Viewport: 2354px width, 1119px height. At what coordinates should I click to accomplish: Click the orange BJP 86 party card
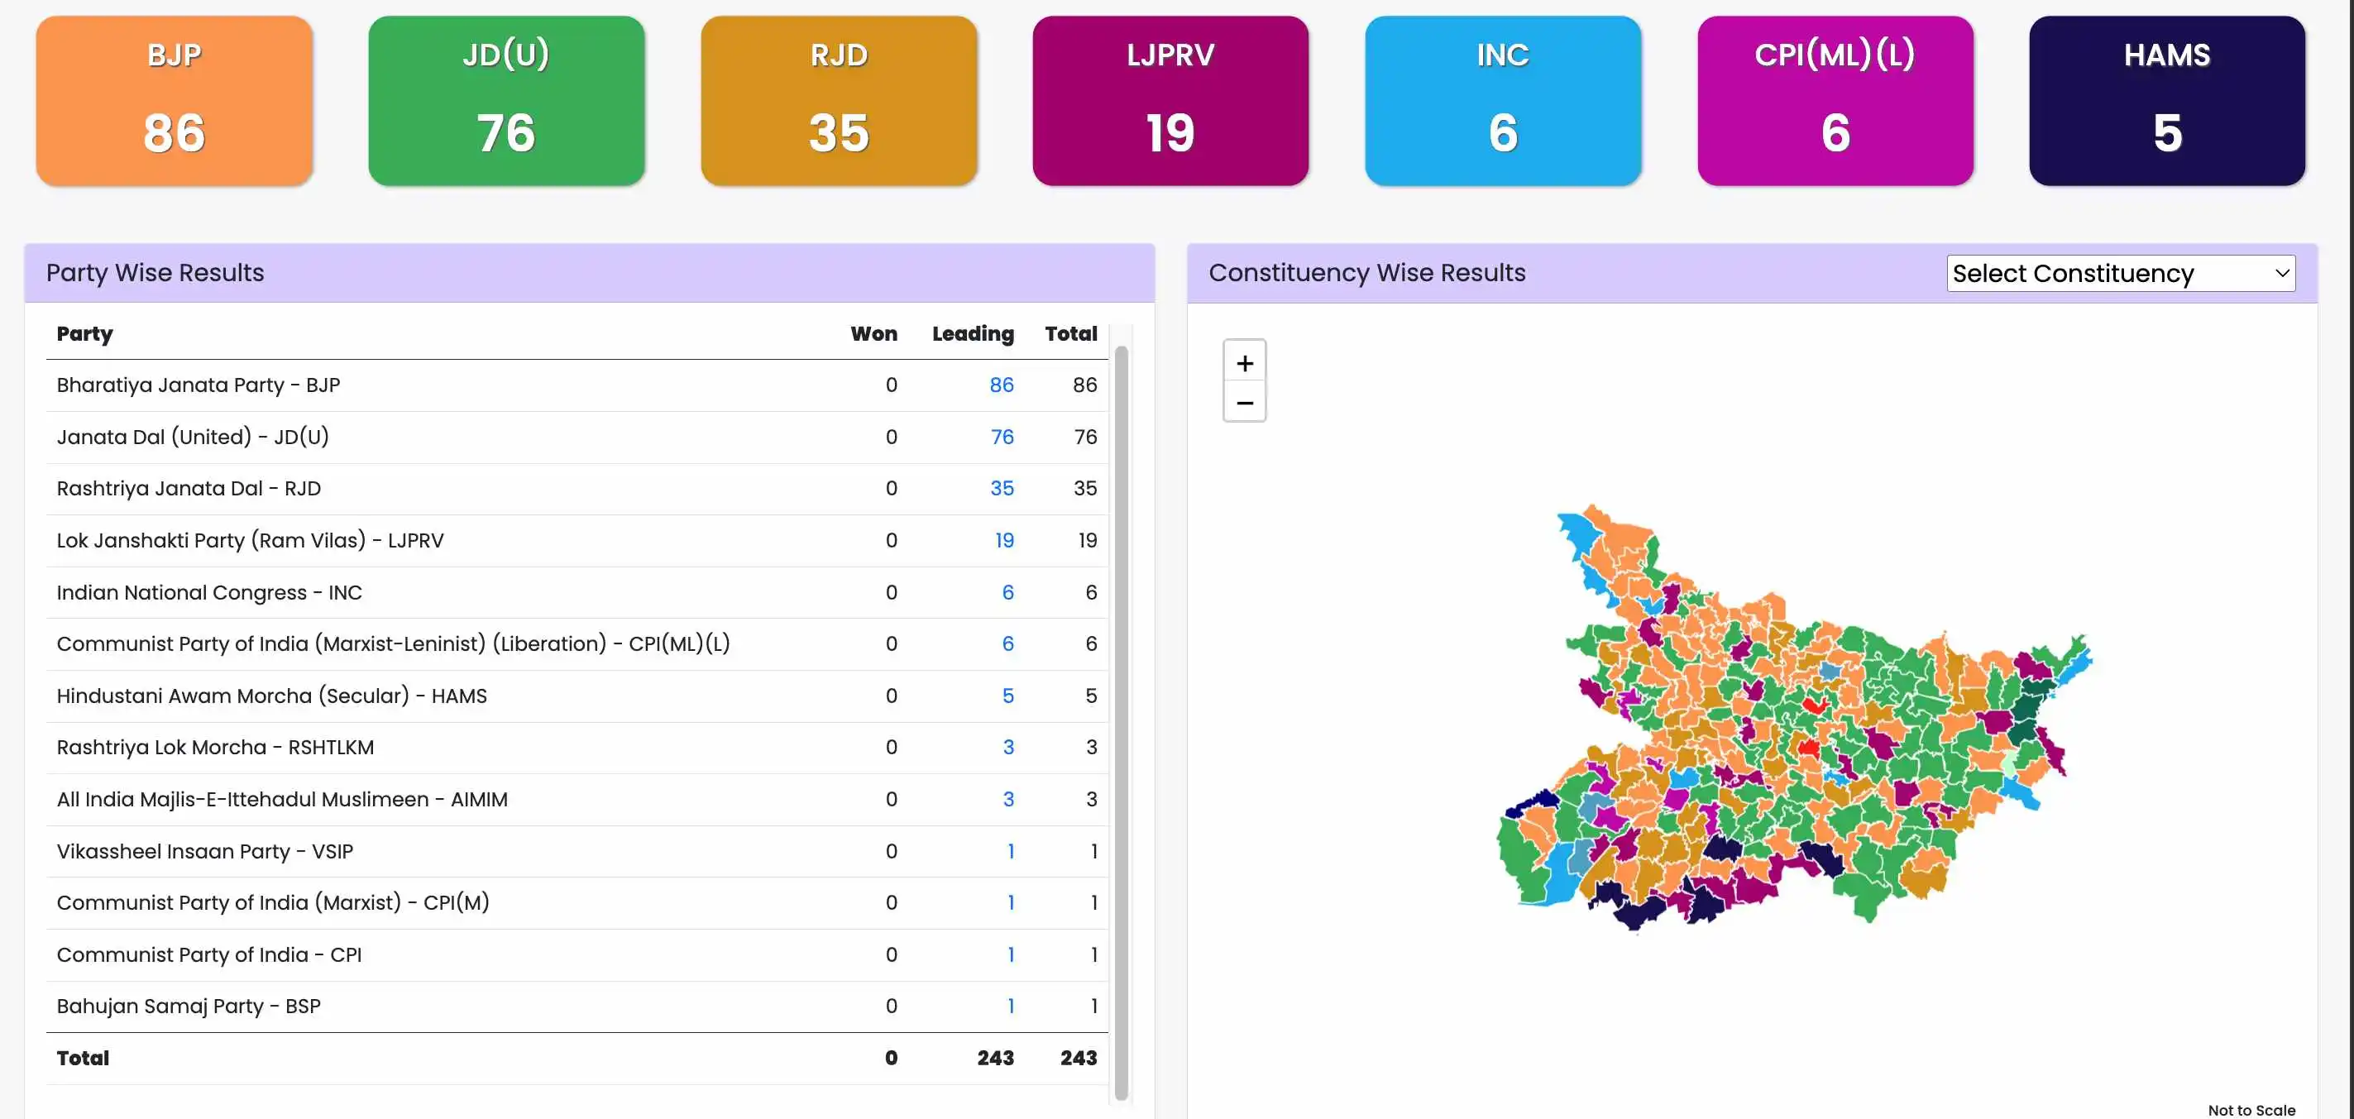pos(174,100)
